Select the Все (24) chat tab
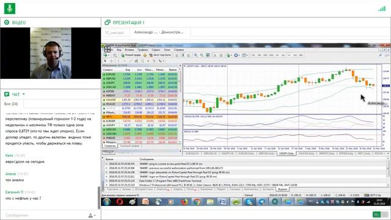The image size is (391, 220). [x=11, y=104]
